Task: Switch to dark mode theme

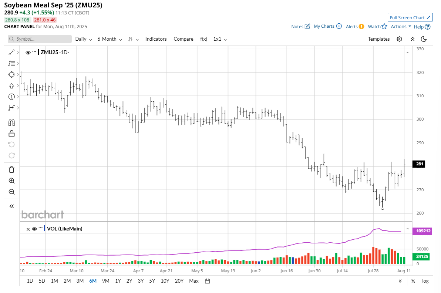Action: click(424, 39)
